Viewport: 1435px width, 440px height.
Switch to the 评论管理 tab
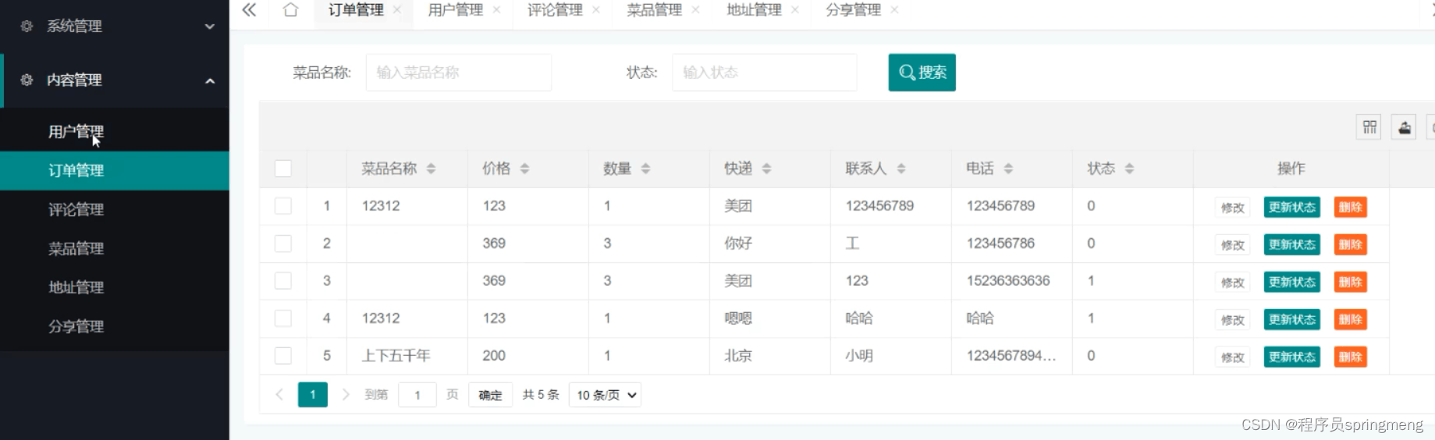point(555,10)
